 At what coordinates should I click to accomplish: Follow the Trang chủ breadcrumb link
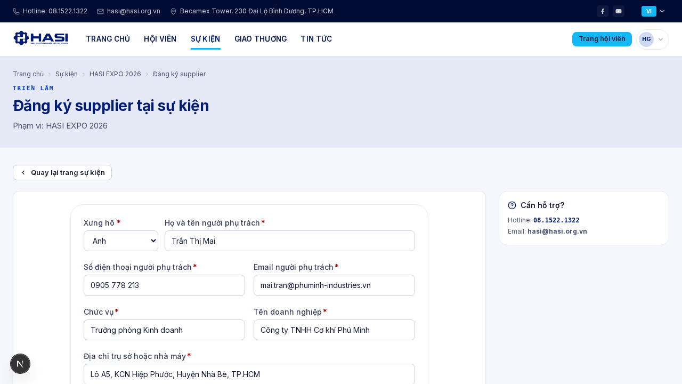pos(28,74)
